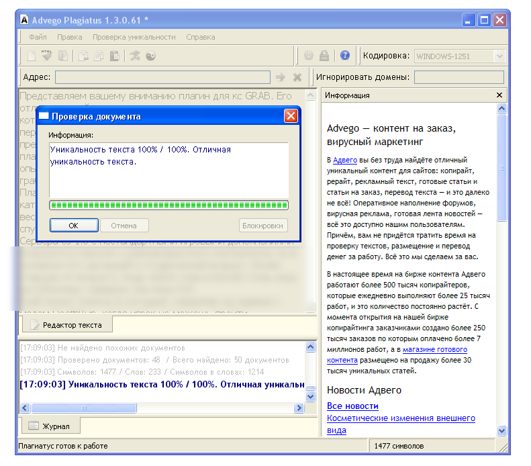
Task: Open help with the blue question icon
Action: coord(345,55)
